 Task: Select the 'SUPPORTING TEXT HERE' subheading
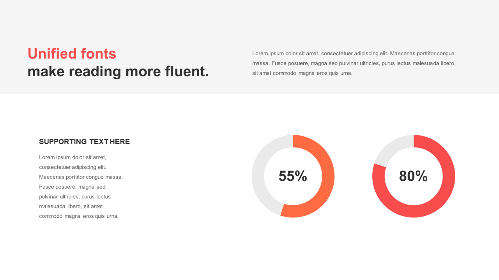pyautogui.click(x=85, y=142)
